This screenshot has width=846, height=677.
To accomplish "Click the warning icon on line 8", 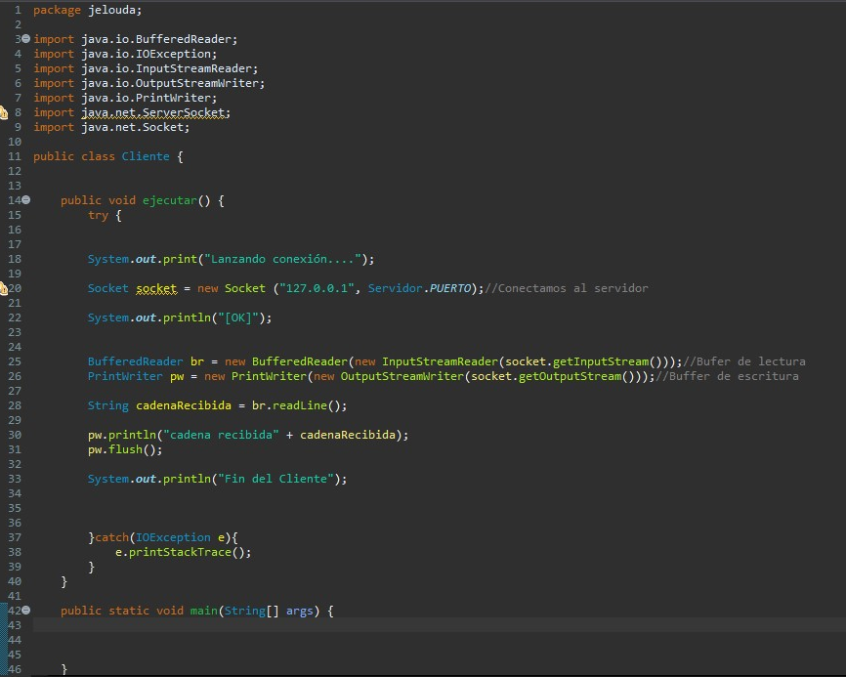I will click(x=4, y=113).
